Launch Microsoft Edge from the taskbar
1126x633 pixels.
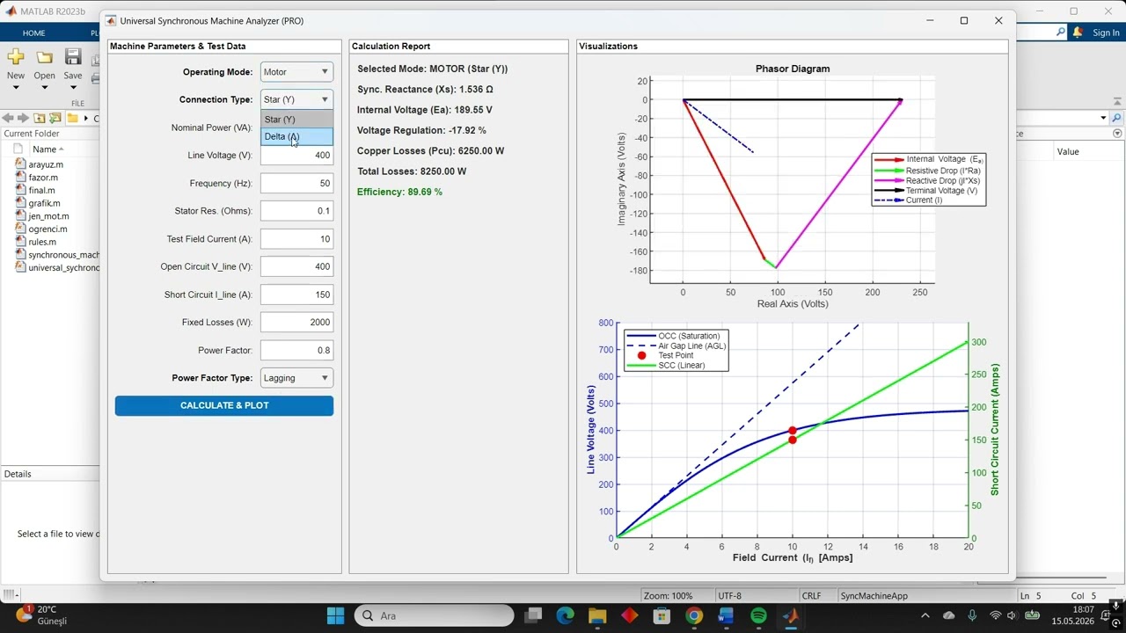[565, 615]
